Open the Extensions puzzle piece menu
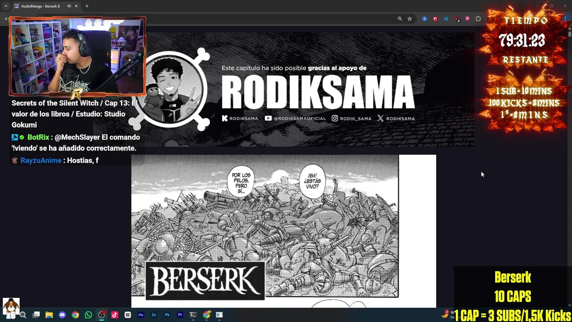This screenshot has height=322, width=572. pyautogui.click(x=478, y=19)
